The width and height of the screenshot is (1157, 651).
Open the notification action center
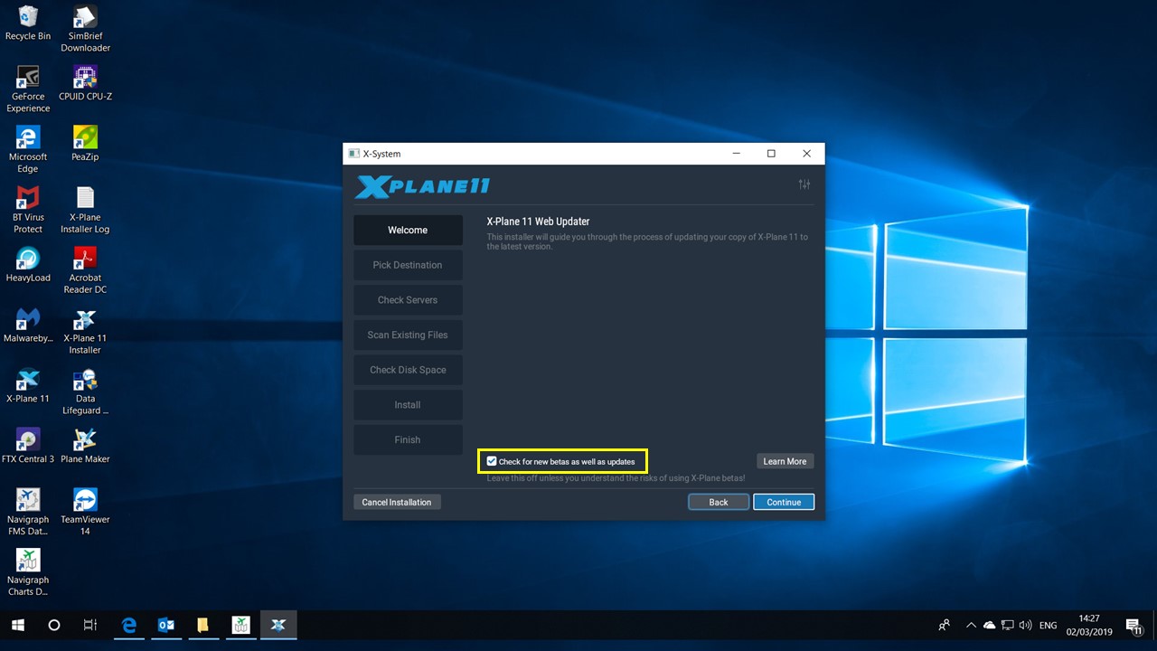(1134, 625)
